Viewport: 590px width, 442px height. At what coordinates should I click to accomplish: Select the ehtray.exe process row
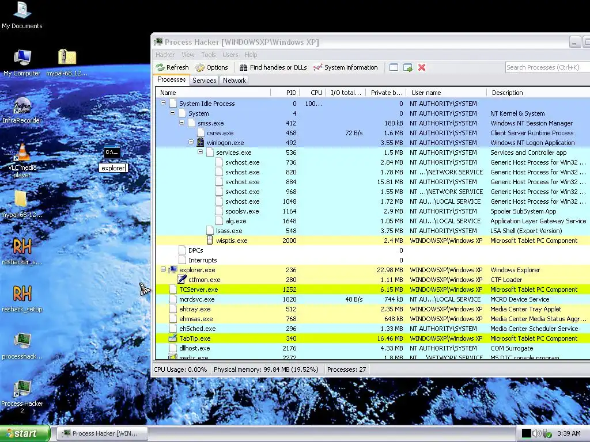373,309
